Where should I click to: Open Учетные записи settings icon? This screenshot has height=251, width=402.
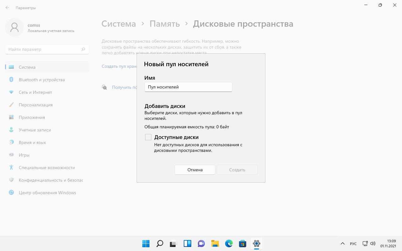11,130
